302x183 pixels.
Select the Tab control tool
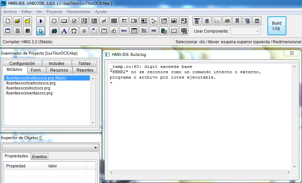104,31
